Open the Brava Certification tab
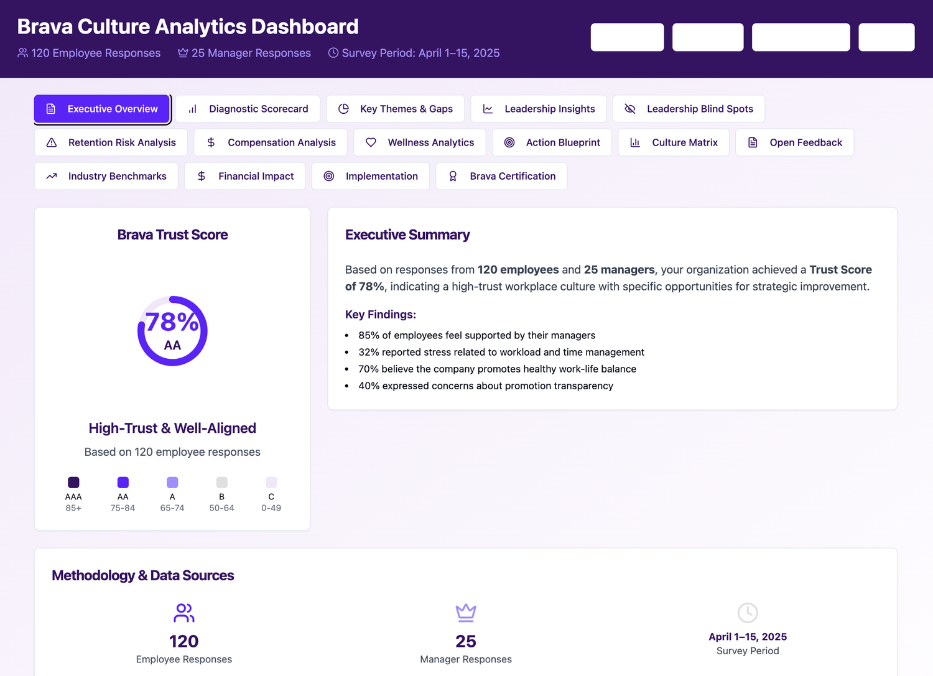Image resolution: width=933 pixels, height=676 pixels. coord(501,176)
